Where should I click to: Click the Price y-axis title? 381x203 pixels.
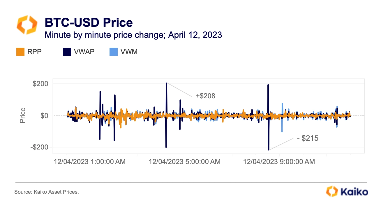(23, 115)
